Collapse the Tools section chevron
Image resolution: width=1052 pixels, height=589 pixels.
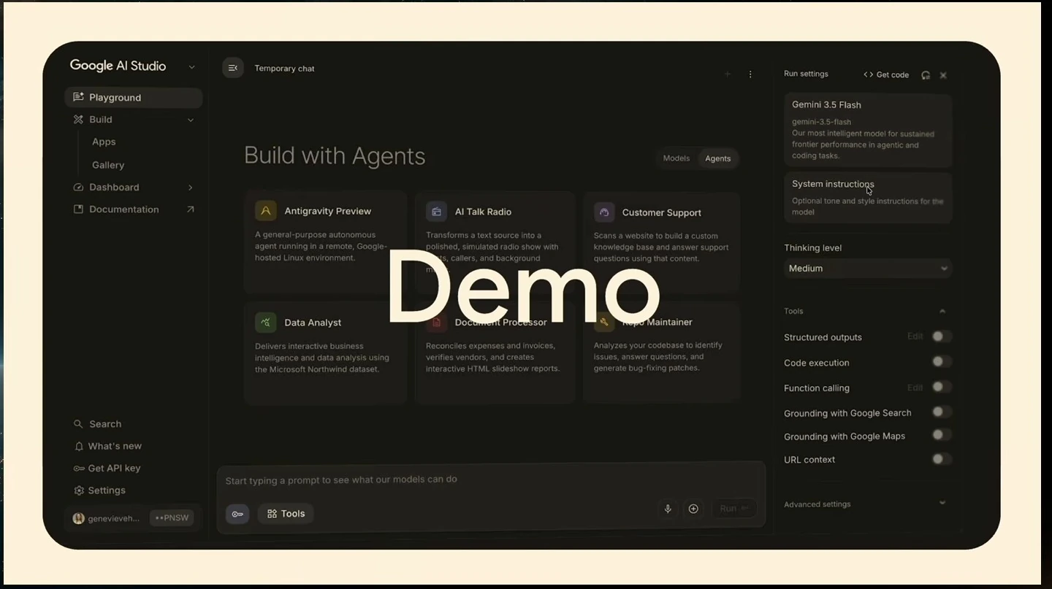[942, 311]
